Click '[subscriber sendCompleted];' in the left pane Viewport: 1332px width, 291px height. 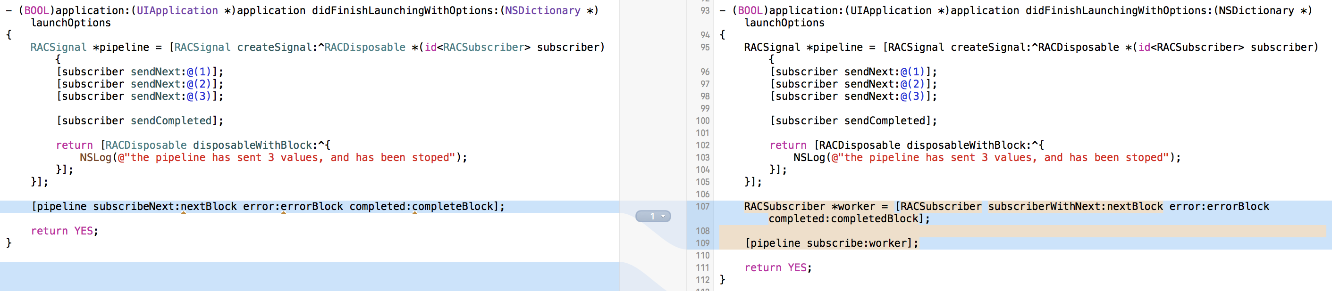point(140,121)
